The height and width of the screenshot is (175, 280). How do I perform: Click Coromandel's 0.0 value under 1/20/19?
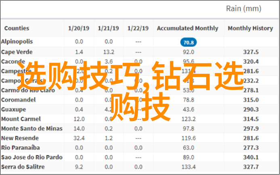point(79,100)
